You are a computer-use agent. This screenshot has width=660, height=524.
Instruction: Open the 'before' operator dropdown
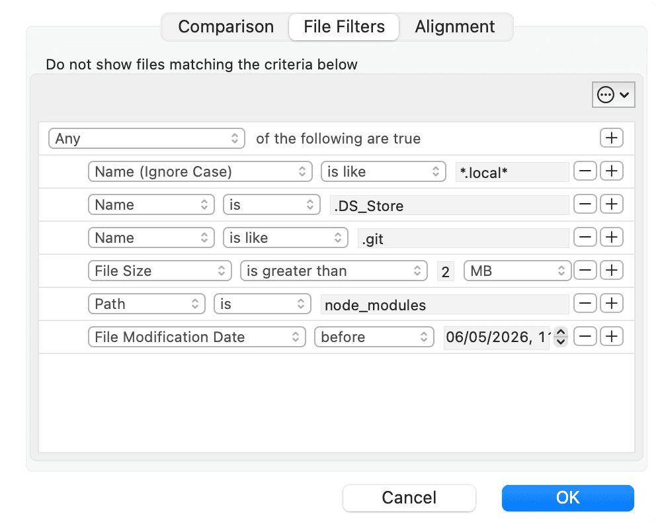(374, 337)
